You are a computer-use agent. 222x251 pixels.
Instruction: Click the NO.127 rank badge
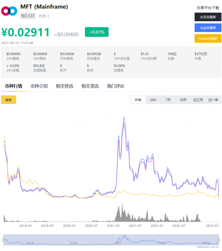point(28,16)
